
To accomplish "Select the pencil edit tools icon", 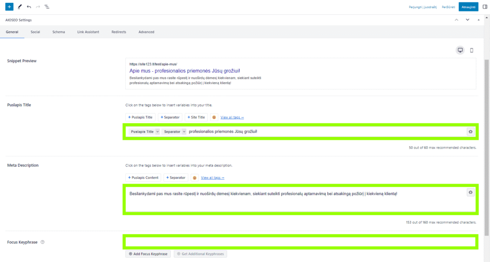I will pos(20,7).
